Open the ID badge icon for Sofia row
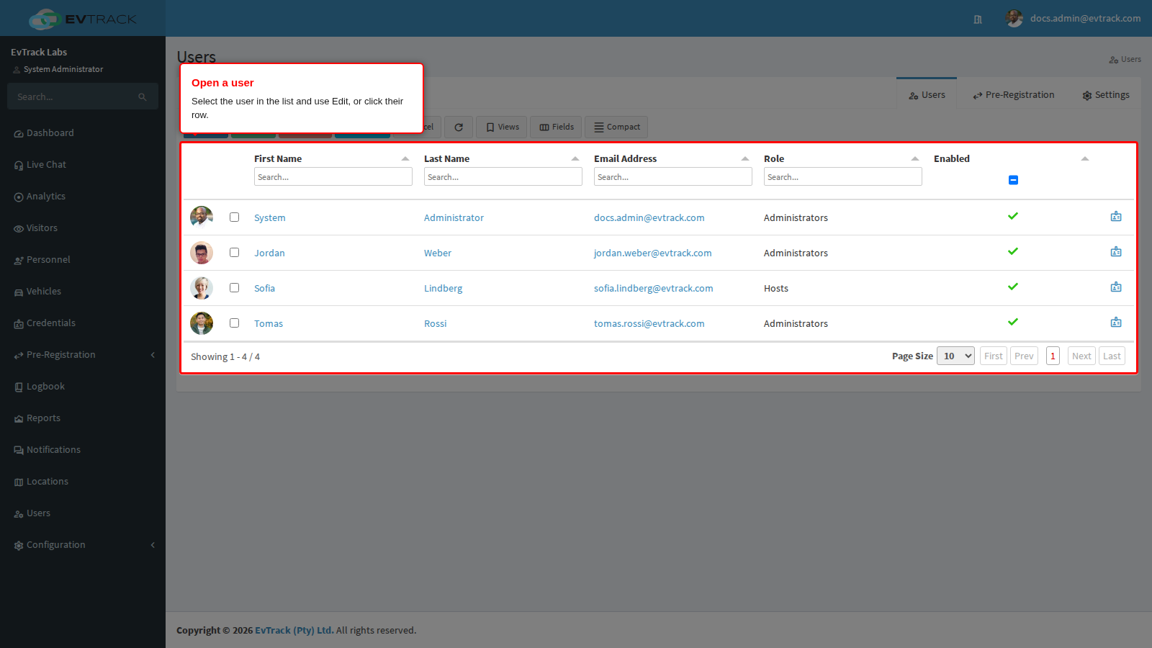Screen dimensions: 1152x648 click(1116, 287)
